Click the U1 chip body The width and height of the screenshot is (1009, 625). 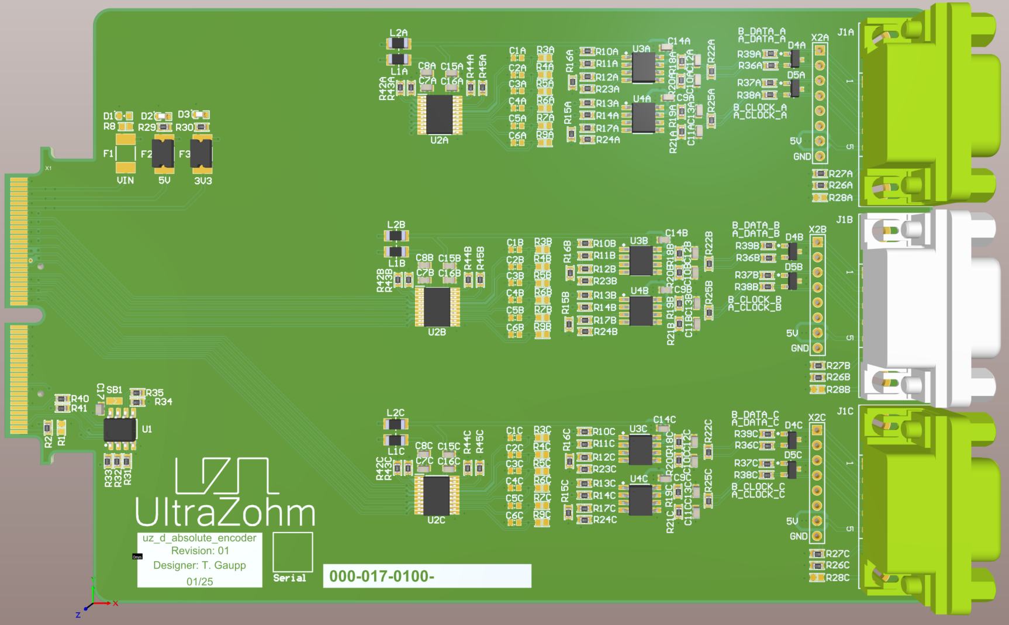pyautogui.click(x=120, y=430)
